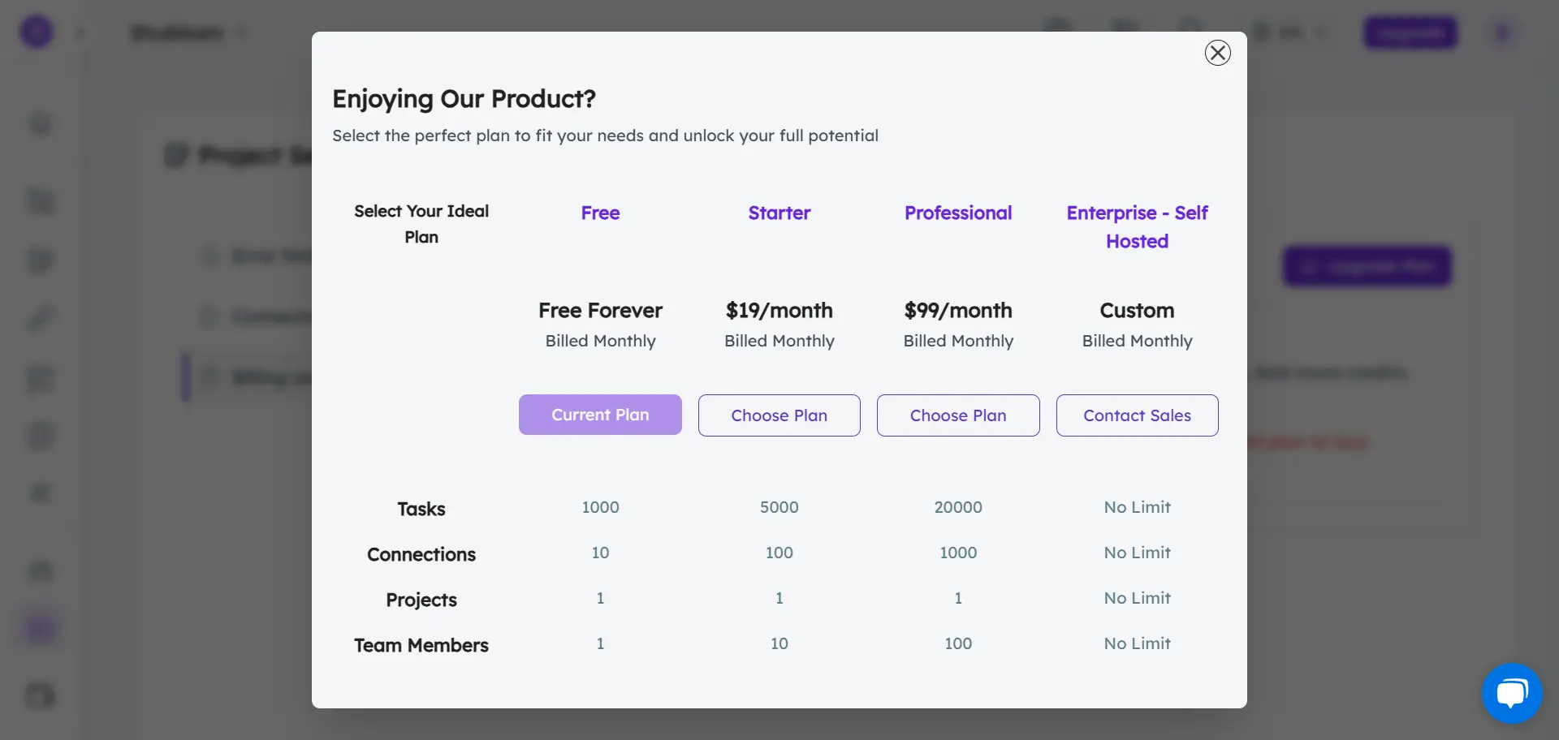Screen dimensions: 1559x740
Task: Click the bottom-most icon in left sidebar
Action: (40, 695)
